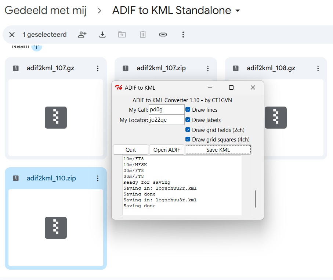Disable Draw grid fields (2ch) checkbox

point(188,130)
